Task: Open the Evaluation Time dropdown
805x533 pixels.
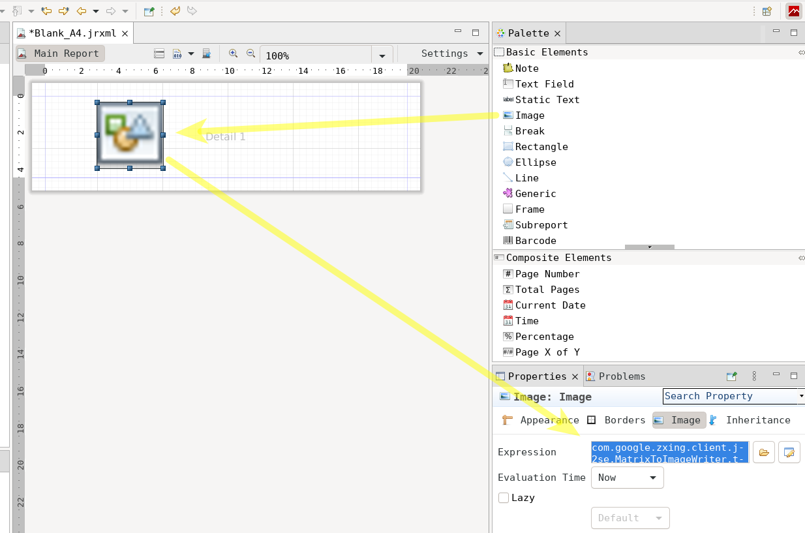Action: (x=627, y=478)
